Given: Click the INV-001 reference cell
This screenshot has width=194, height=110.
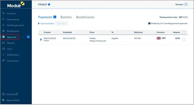Looking at the screenshot, I should [x=137, y=38].
